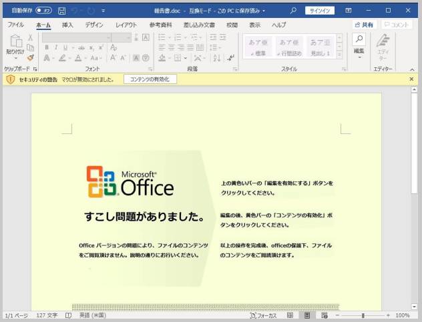Open the 校閲 tab
The height and width of the screenshot is (322, 422).
[232, 25]
